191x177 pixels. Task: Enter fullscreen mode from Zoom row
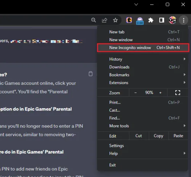coord(178,93)
